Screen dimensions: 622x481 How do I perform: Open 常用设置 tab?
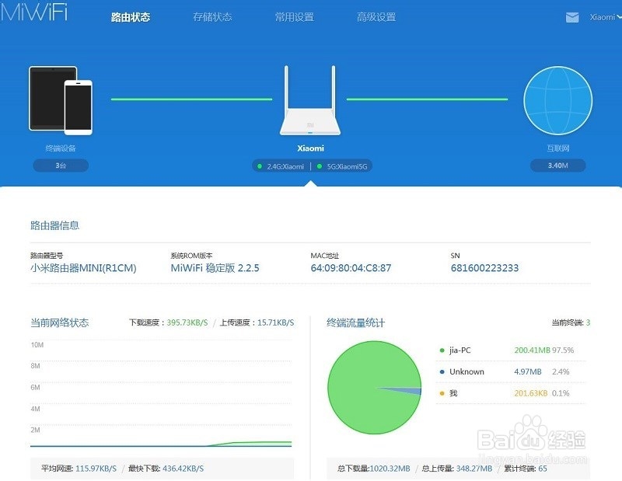[295, 17]
